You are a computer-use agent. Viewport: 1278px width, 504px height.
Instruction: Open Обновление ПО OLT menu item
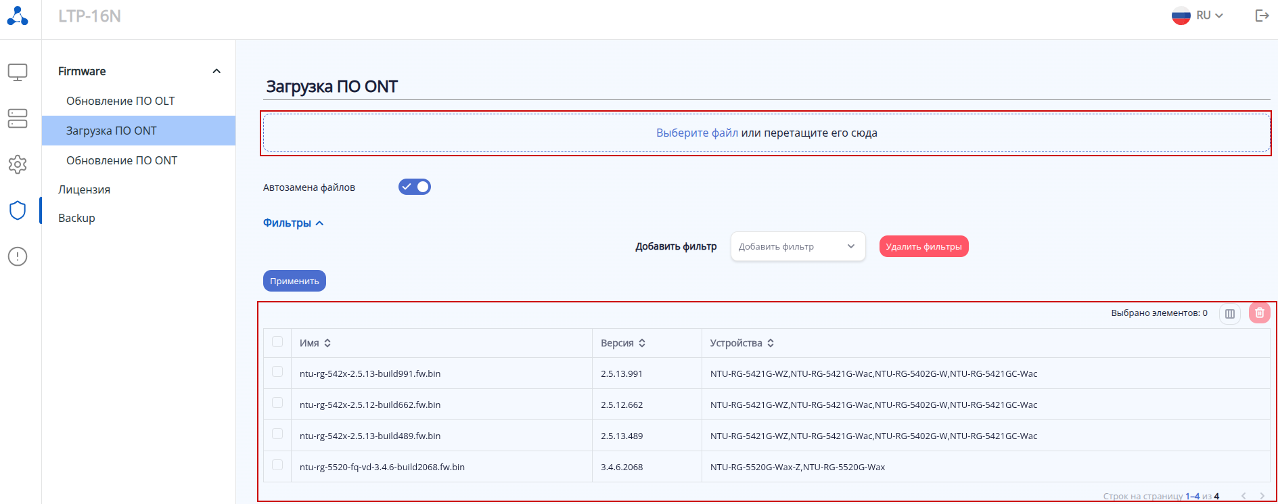point(120,101)
